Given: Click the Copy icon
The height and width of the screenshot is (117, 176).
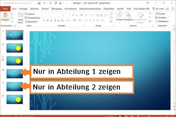Looking at the screenshot, I should [x=12, y=18].
